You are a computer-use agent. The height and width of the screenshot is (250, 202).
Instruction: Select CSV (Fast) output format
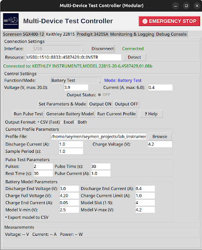[x=48, y=122]
